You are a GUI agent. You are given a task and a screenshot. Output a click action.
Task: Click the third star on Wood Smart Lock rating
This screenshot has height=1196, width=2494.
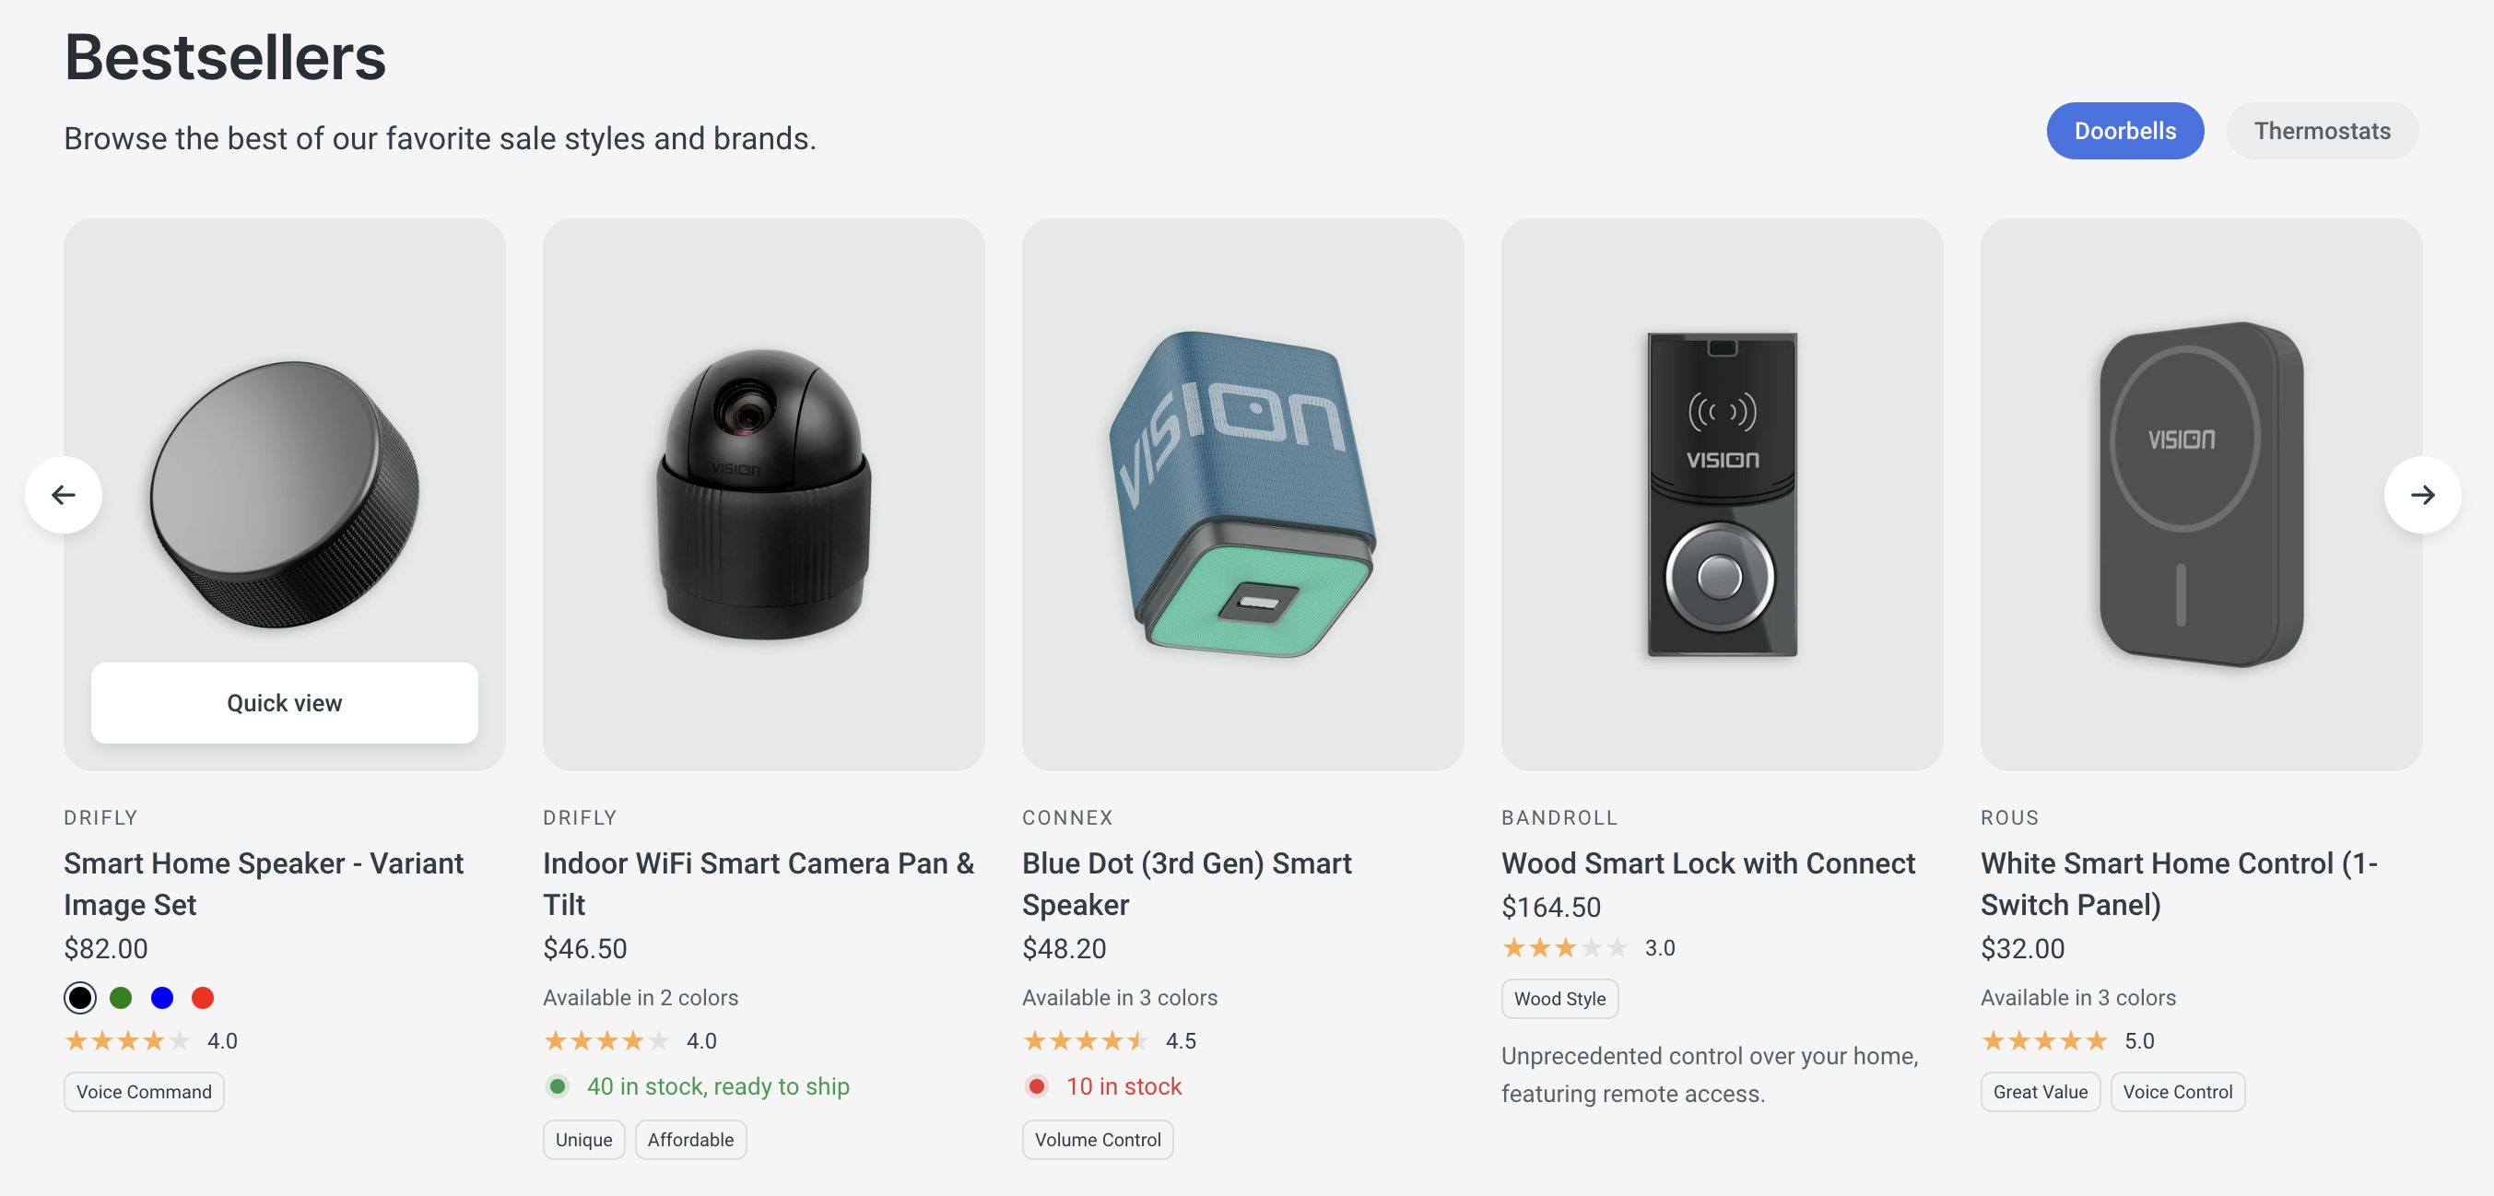tap(1566, 947)
